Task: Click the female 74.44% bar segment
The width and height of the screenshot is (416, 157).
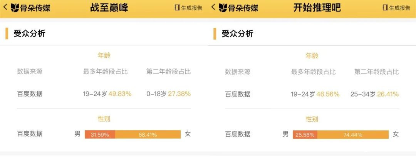Action: 353,135
